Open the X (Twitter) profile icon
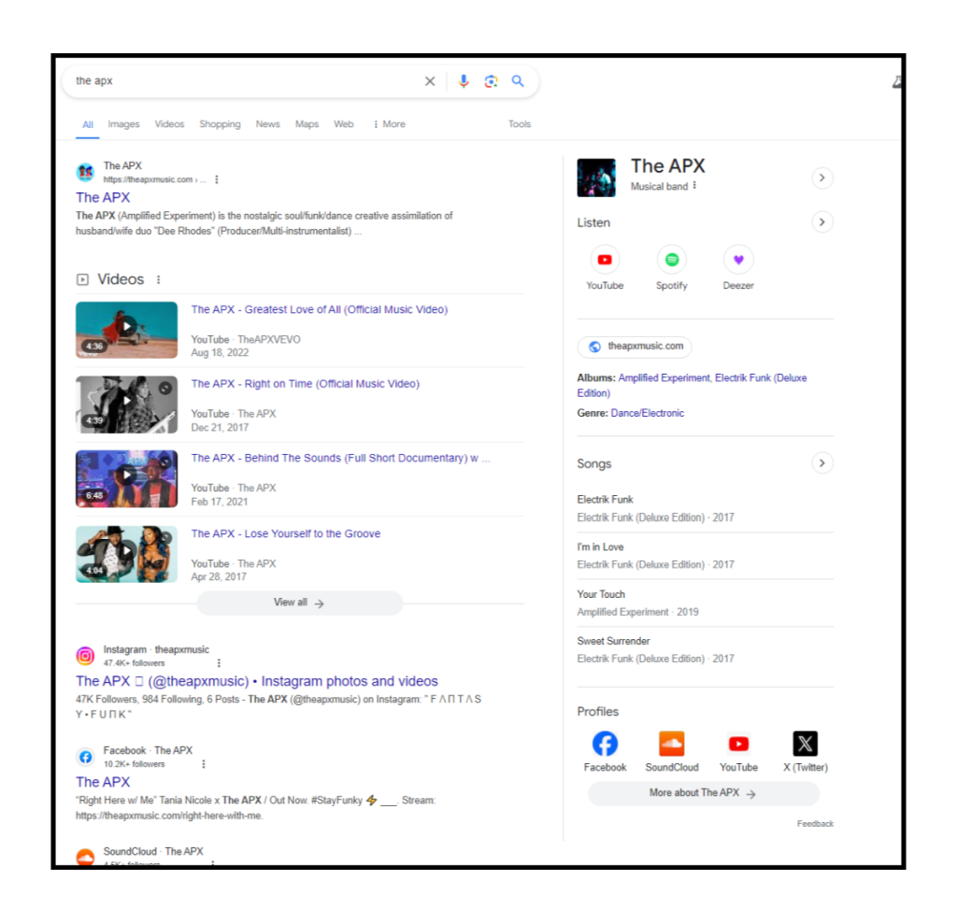The height and width of the screenshot is (923, 957). pos(805,744)
